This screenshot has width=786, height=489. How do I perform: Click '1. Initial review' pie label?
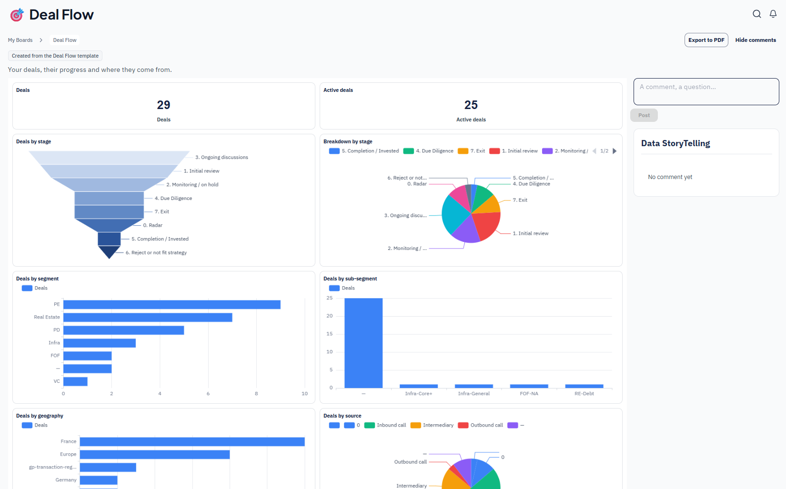tap(531, 233)
